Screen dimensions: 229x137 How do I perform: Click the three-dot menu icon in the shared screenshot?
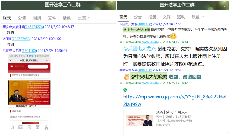47,60
